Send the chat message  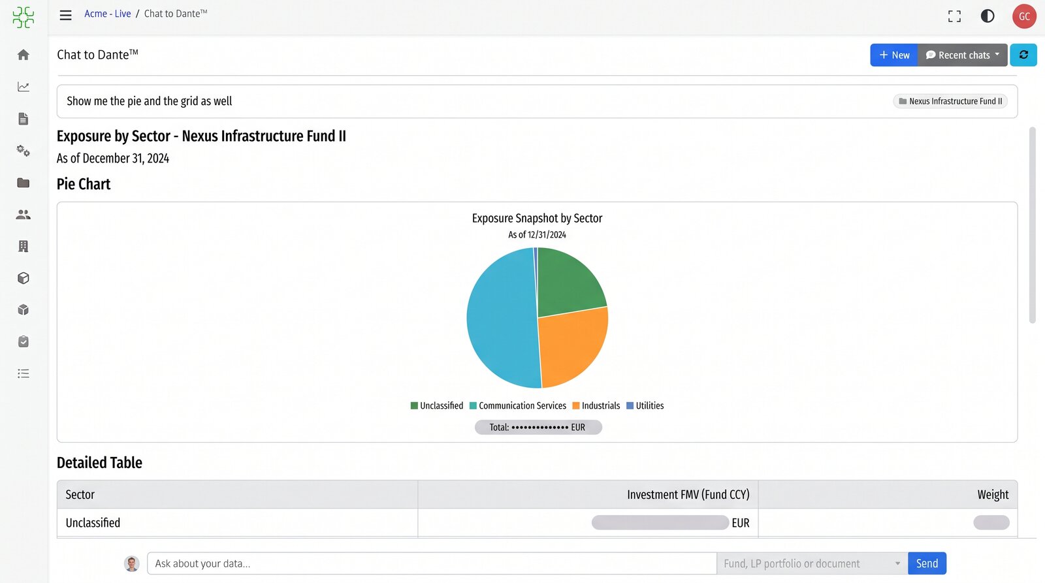(x=927, y=563)
